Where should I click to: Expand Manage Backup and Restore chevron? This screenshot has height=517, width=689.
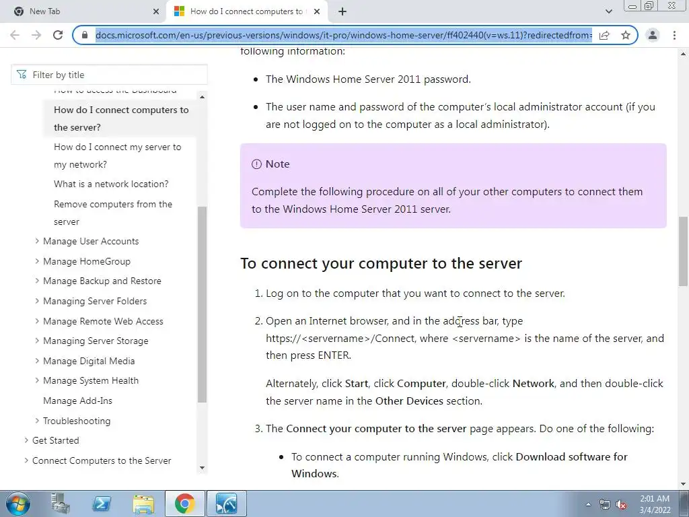[37, 281]
